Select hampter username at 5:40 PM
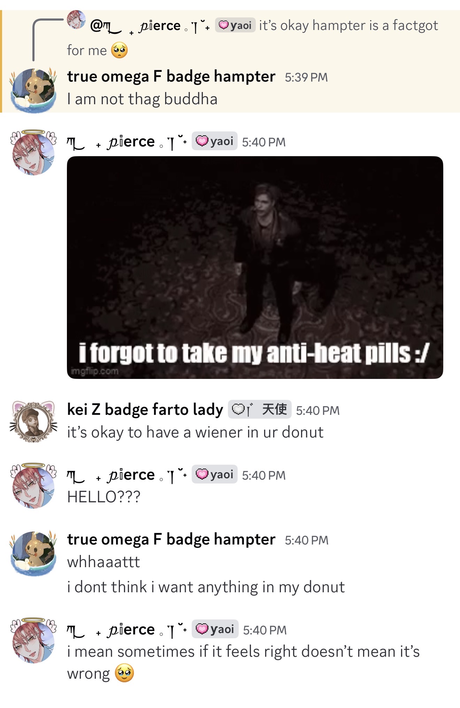The image size is (460, 708). (171, 539)
